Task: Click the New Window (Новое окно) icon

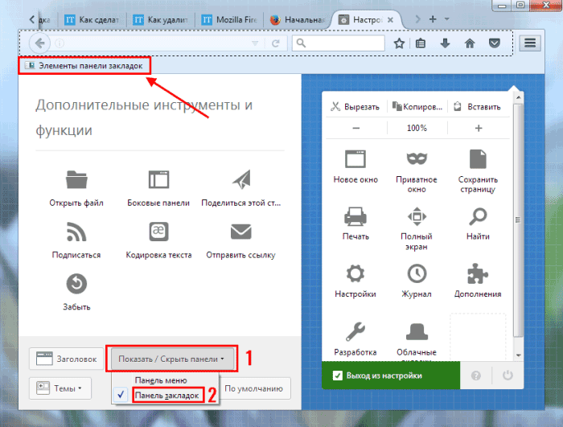Action: click(x=355, y=158)
